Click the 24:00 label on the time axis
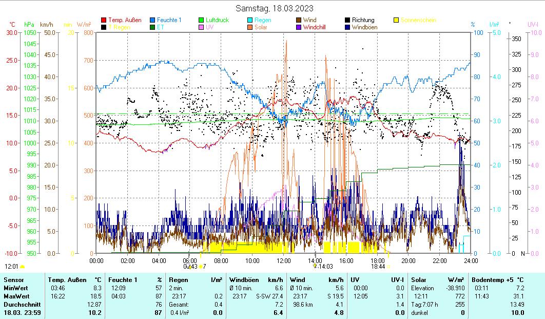Viewport: 545px width, 319px height. 471,260
